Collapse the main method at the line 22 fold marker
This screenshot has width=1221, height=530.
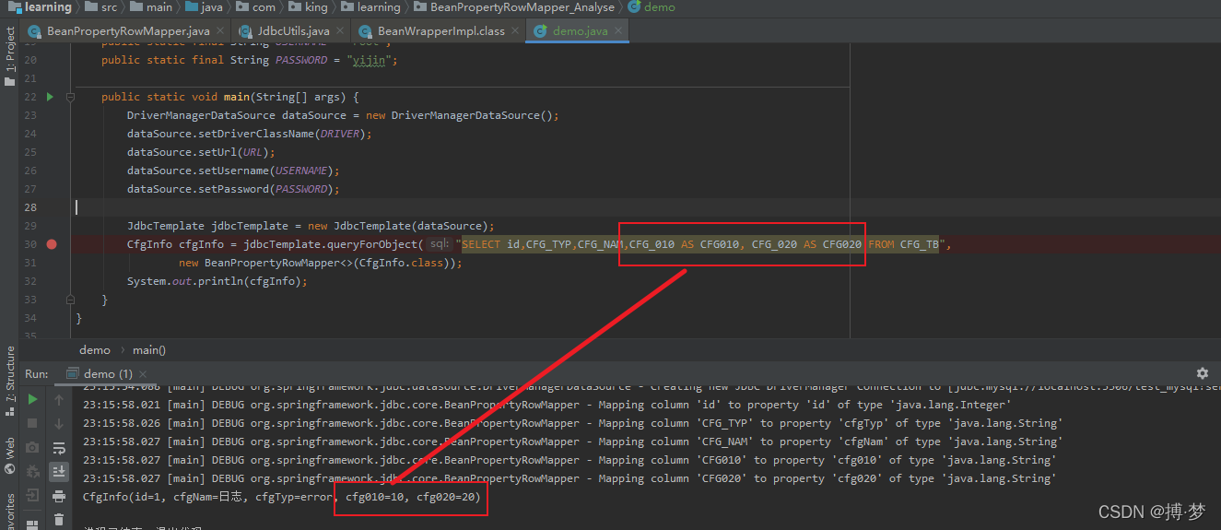(70, 97)
